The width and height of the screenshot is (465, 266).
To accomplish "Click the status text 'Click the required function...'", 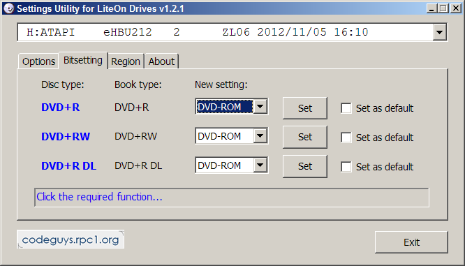I will tap(99, 197).
